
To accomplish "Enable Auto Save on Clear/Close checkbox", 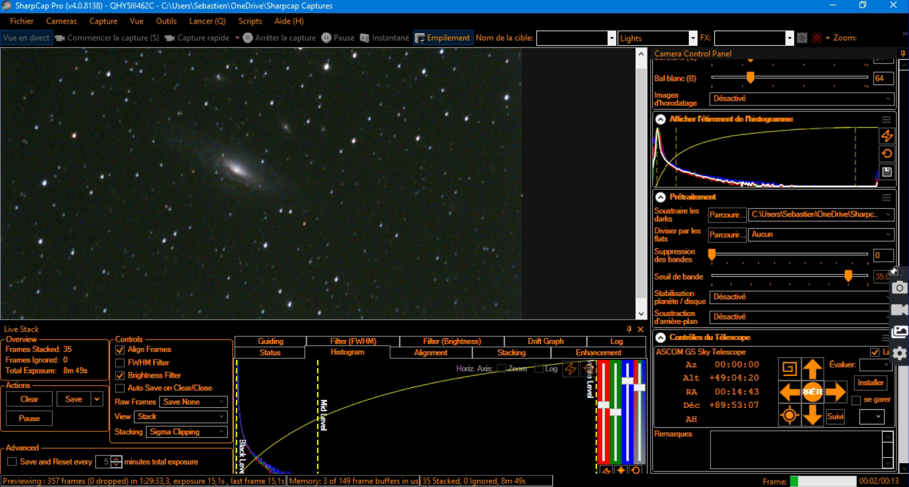I will coord(120,388).
